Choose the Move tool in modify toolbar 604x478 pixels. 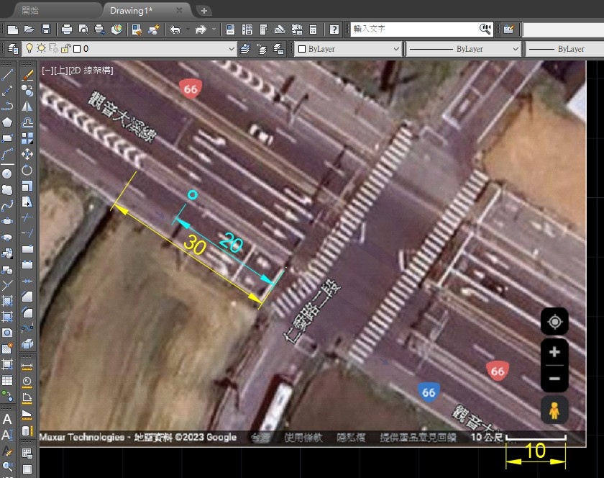pos(27,154)
